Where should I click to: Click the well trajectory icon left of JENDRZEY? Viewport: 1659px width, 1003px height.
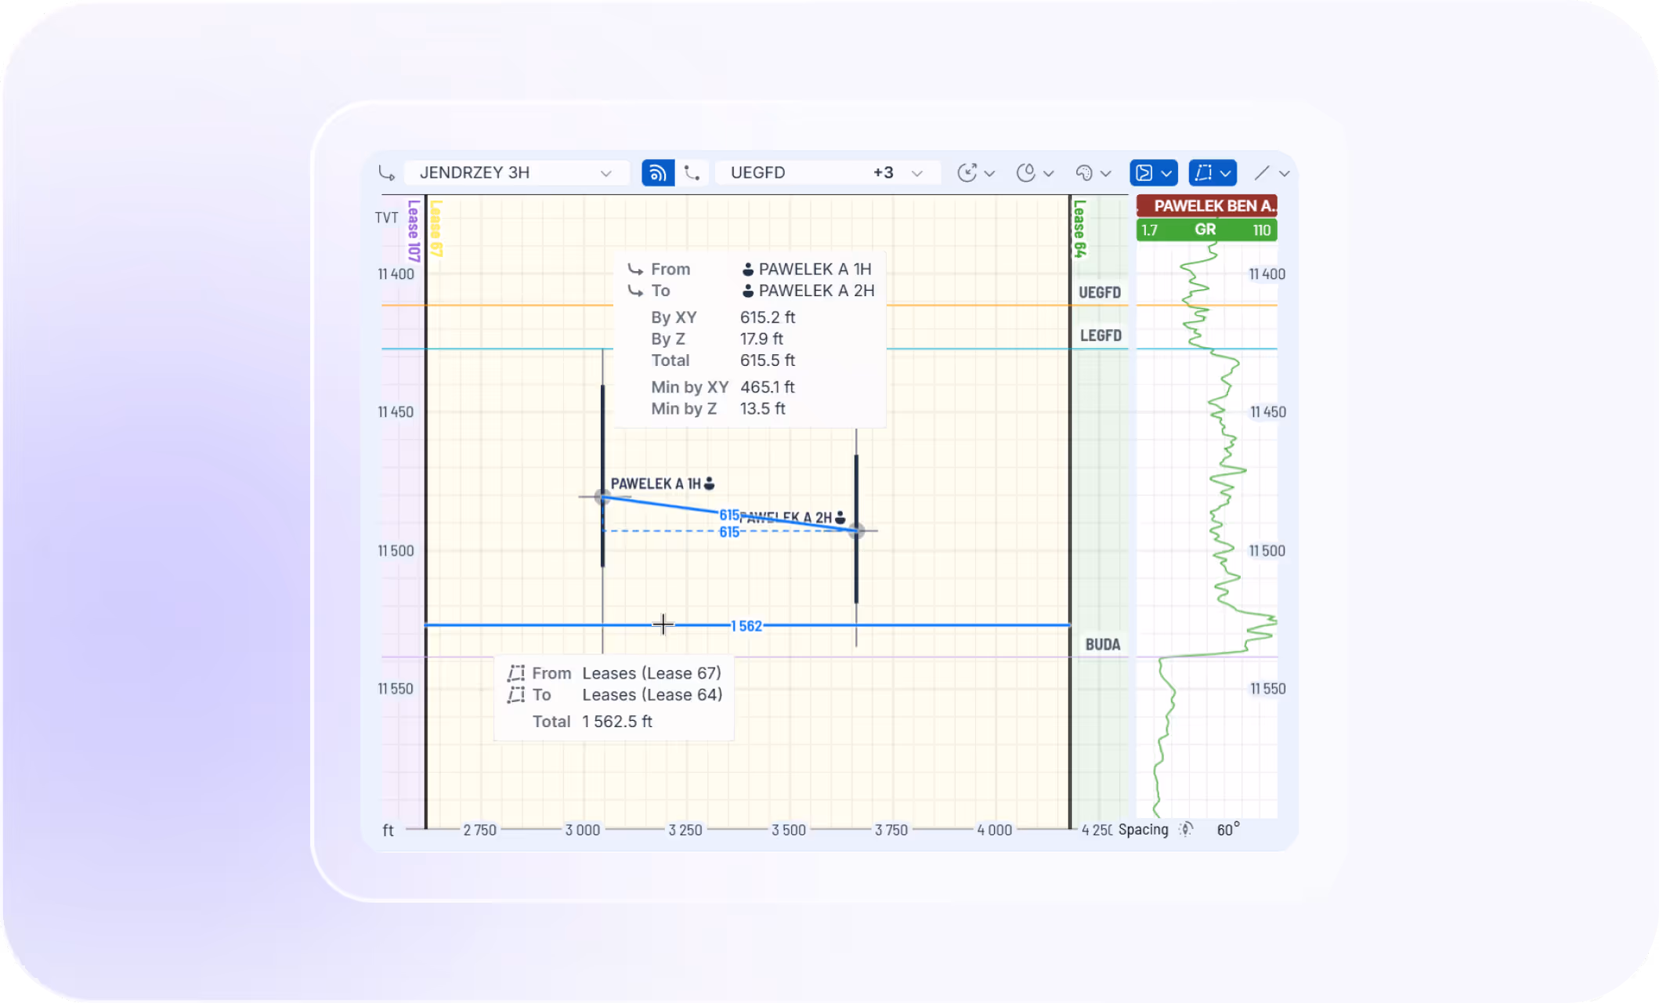point(387,172)
